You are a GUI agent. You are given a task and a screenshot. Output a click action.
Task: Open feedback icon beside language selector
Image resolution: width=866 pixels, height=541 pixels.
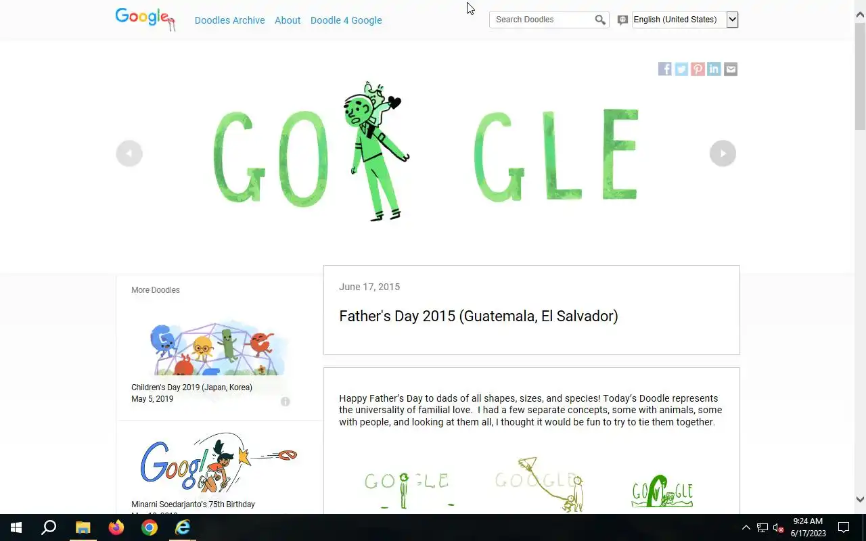pos(622,20)
